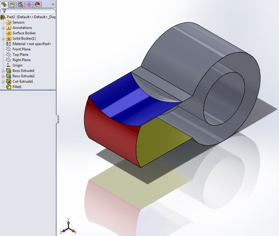279x236 pixels.
Task: Click the Front Plane icon
Action: click(9, 49)
